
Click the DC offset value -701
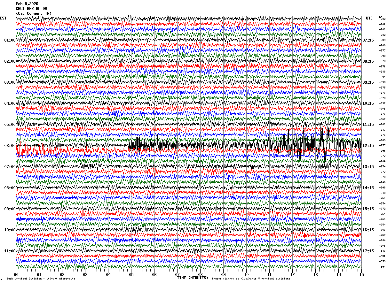382,109
